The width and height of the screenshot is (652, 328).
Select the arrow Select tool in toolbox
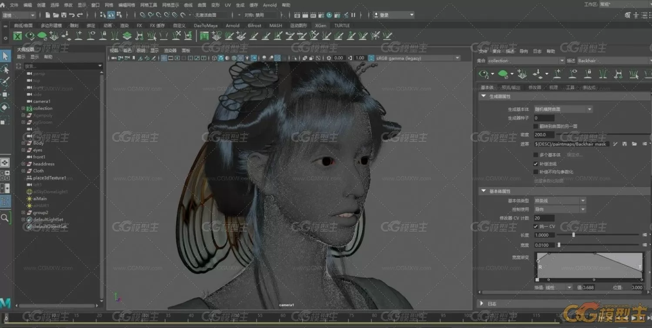pos(5,56)
